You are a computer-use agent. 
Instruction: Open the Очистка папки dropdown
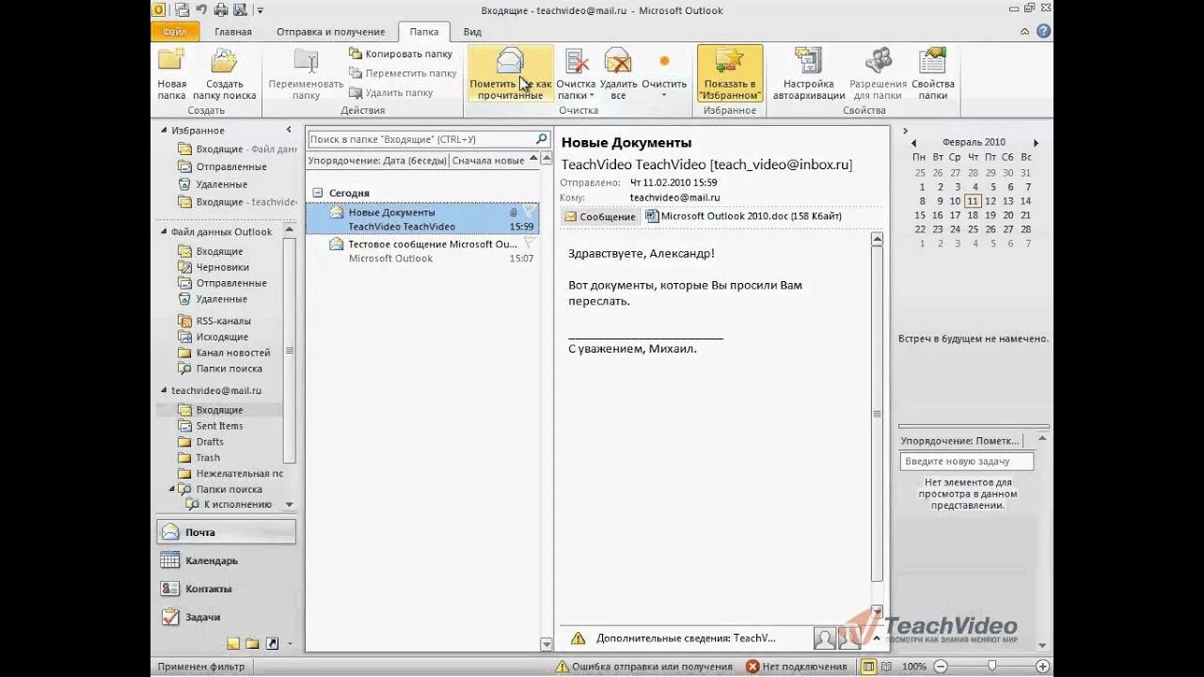point(576,74)
